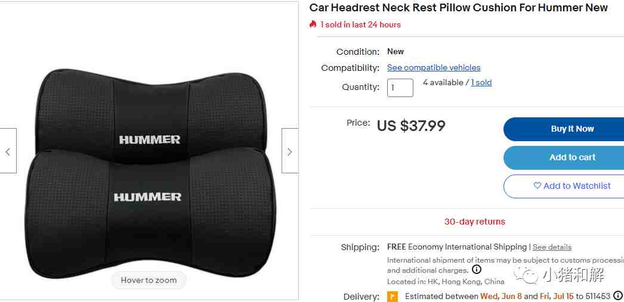Open info icon next to 511453 zip
This screenshot has height=302, width=624.
click(x=617, y=295)
